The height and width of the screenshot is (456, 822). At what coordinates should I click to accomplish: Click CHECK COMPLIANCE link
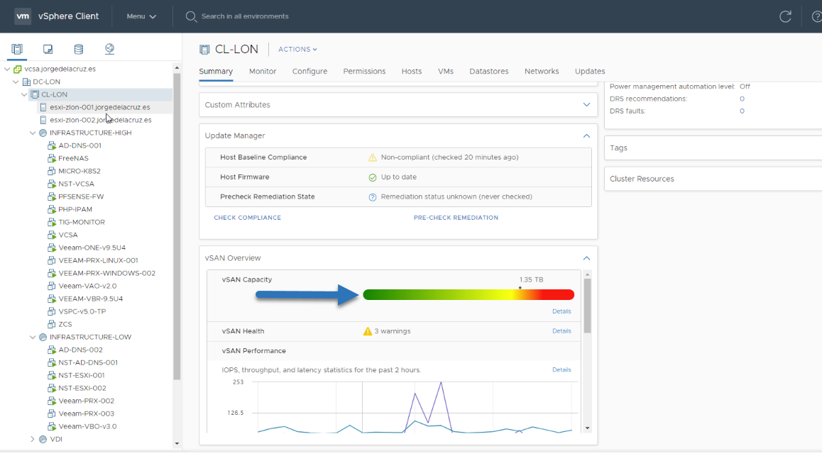[248, 218]
